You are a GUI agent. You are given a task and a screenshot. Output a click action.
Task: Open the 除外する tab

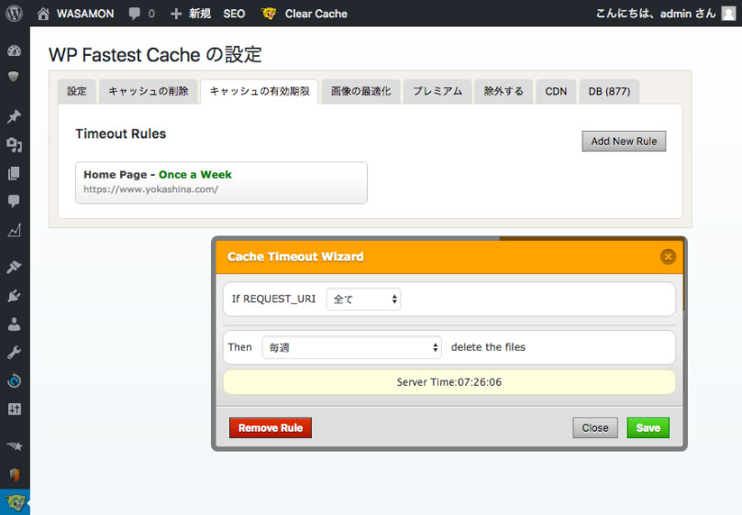[504, 92]
